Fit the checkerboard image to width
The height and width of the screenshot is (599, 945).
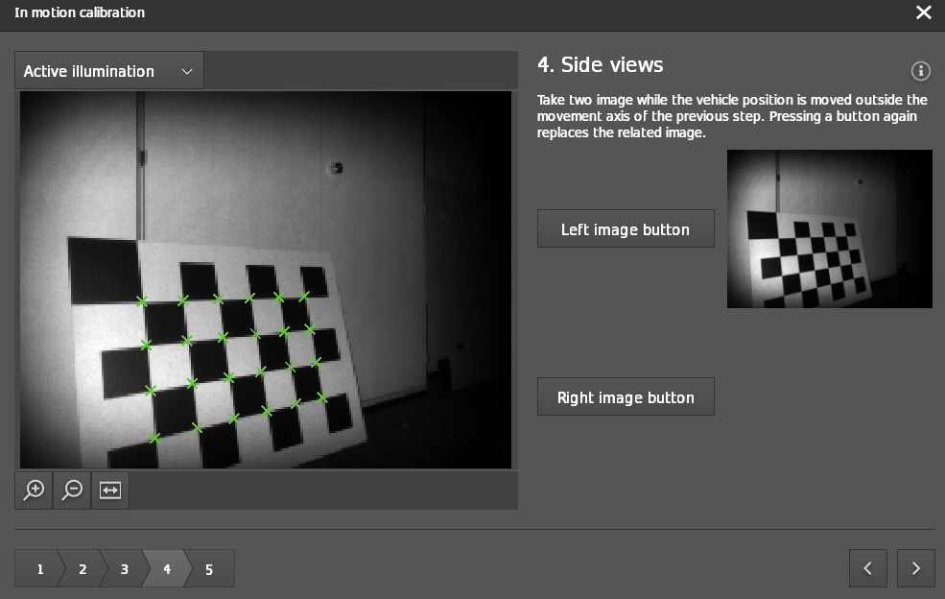(x=109, y=491)
